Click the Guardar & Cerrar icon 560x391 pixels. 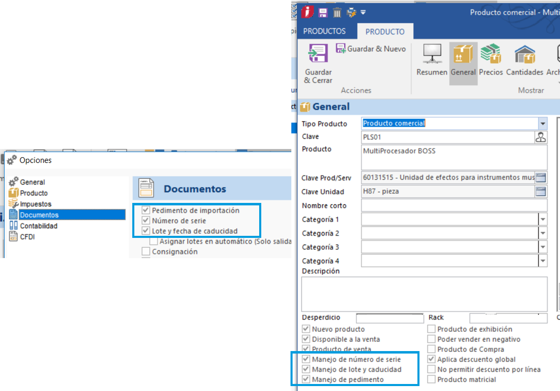coord(318,55)
